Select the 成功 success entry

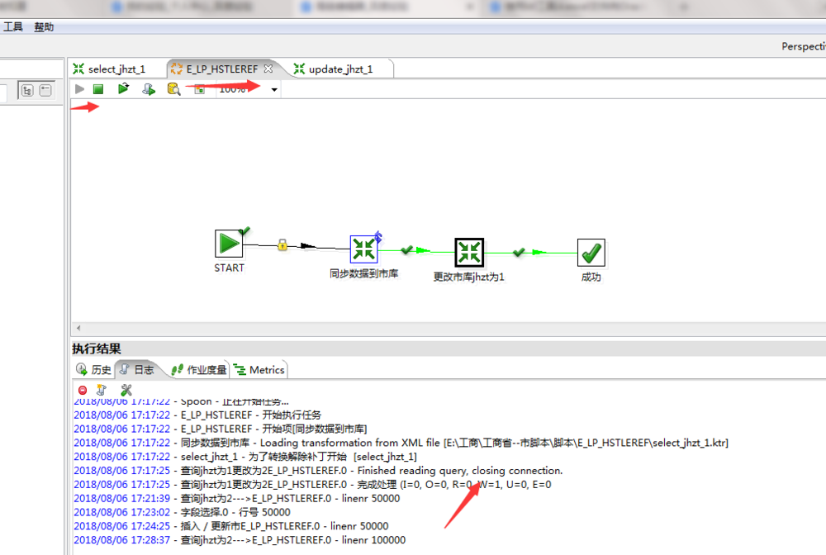(x=591, y=253)
